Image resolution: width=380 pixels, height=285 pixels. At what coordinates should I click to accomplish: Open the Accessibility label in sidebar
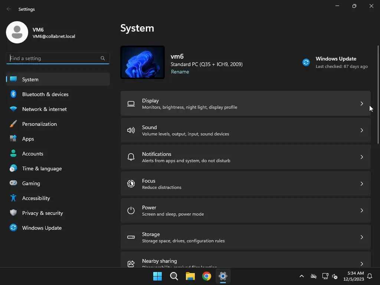click(x=36, y=198)
